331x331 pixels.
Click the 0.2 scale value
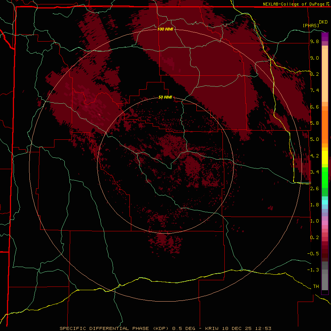pos(314,238)
